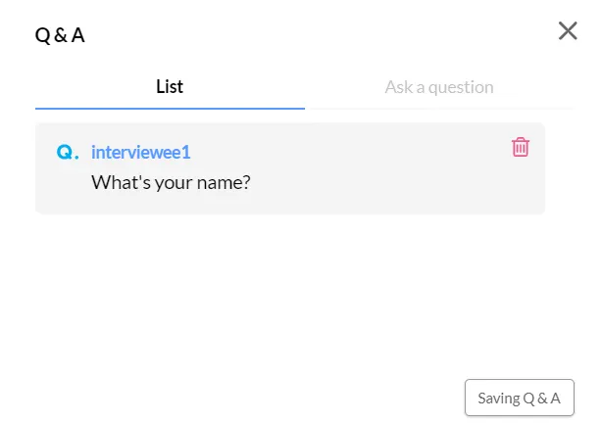Click the Q. icon beside interviewee1

[68, 153]
